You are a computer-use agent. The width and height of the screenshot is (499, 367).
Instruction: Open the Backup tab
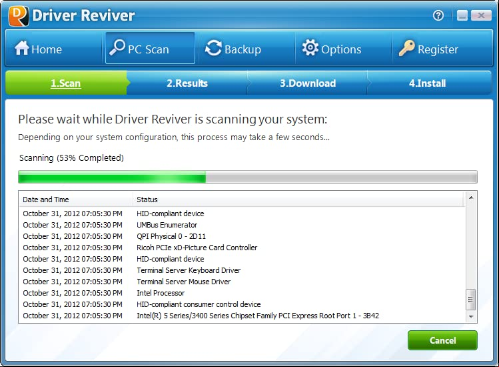pos(247,49)
